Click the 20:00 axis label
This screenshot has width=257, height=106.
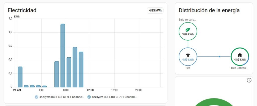coord(139,90)
